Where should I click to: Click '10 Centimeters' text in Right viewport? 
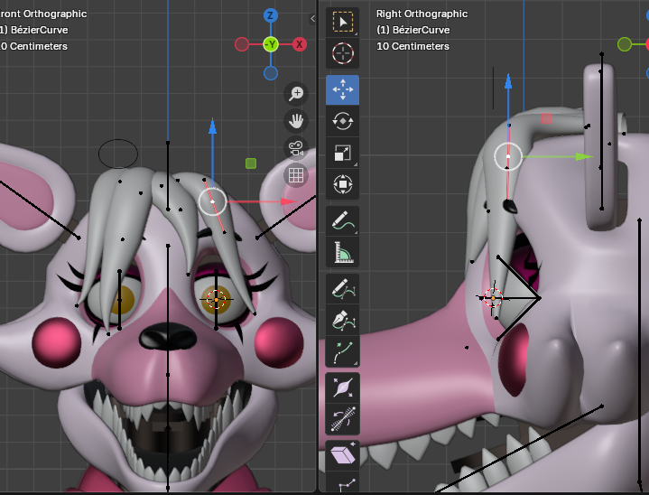click(413, 46)
